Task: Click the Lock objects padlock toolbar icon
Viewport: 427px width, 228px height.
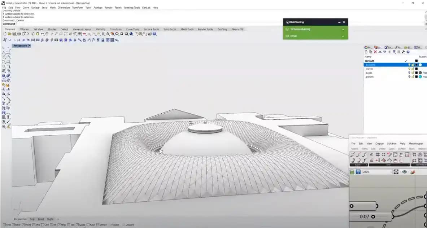Action: 108,34
